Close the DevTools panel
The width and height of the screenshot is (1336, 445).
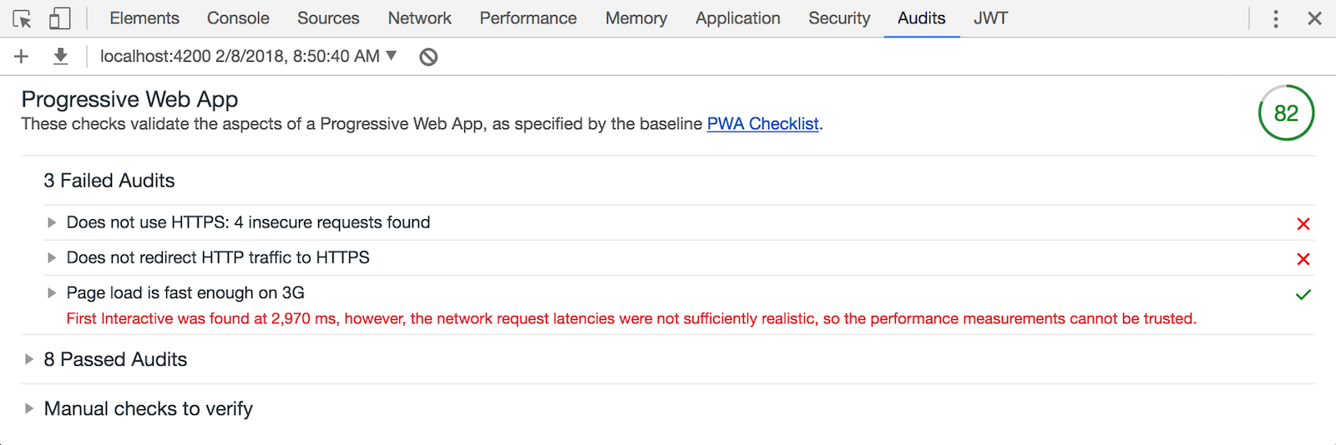tap(1314, 18)
